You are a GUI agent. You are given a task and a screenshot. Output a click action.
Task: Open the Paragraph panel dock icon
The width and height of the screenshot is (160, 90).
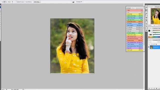(x=146, y=26)
